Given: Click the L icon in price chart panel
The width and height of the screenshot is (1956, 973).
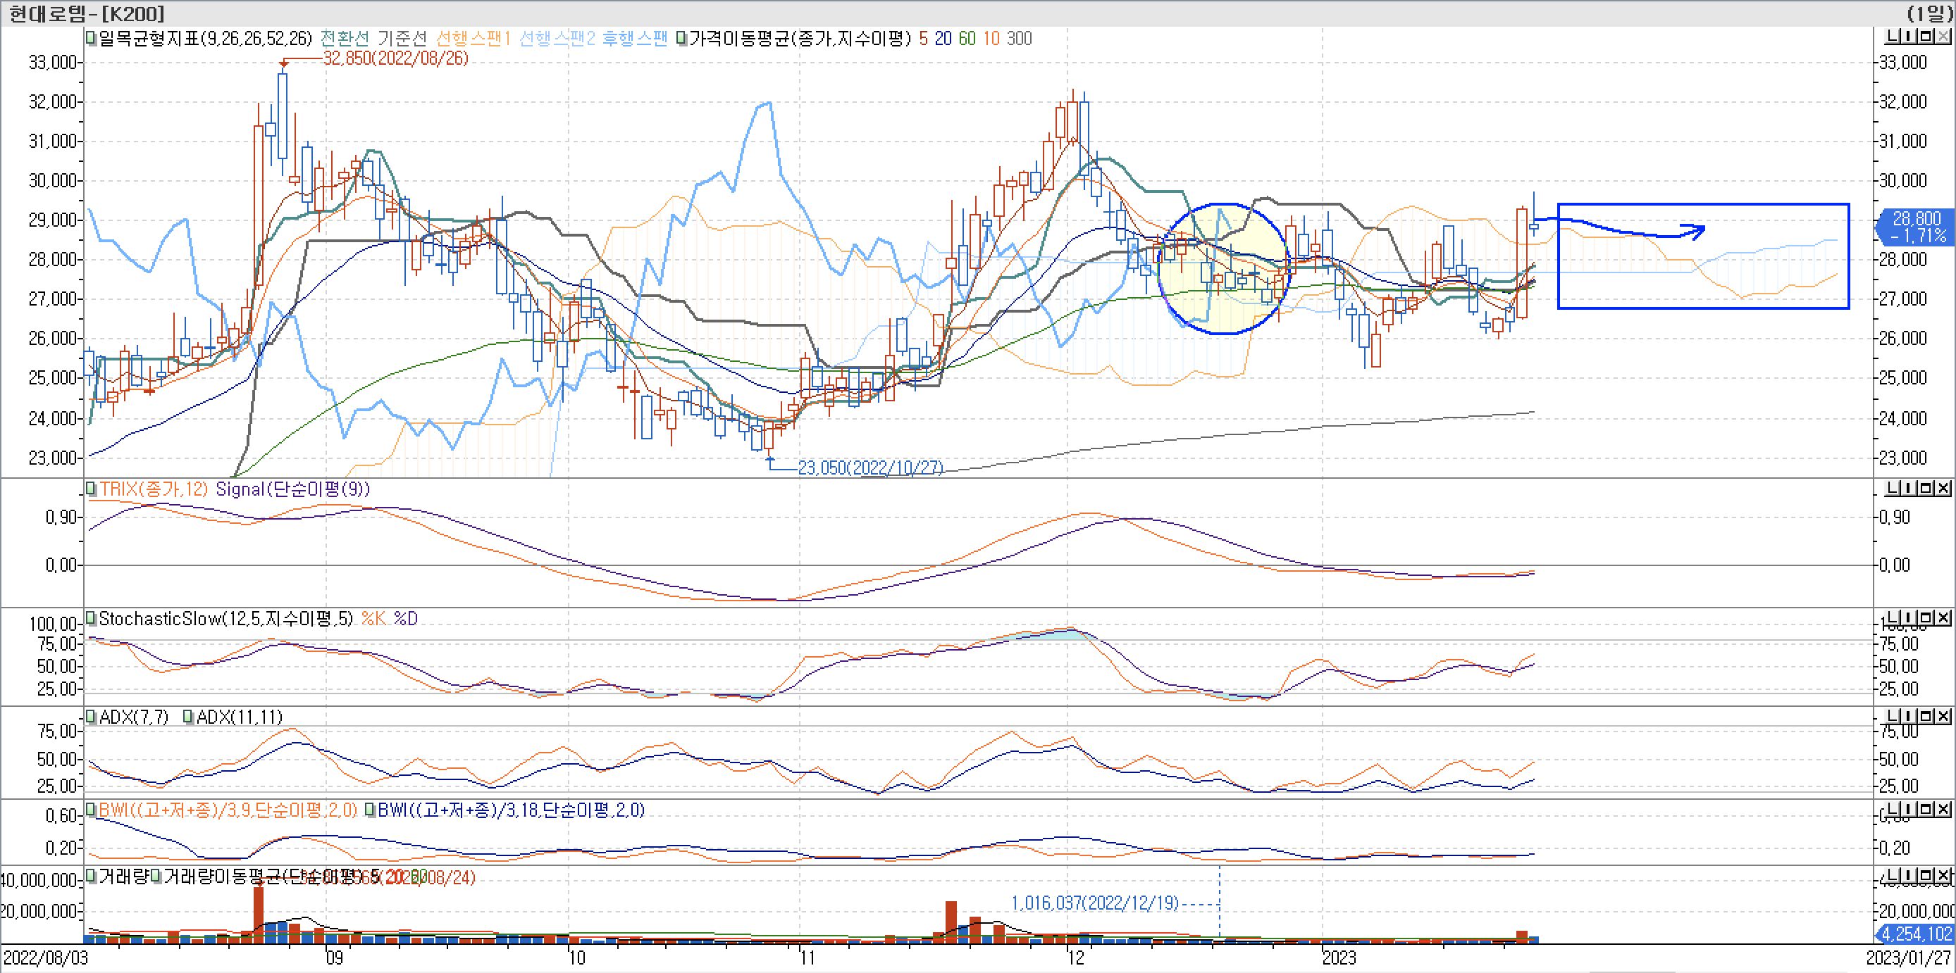Looking at the screenshot, I should point(1893,36).
